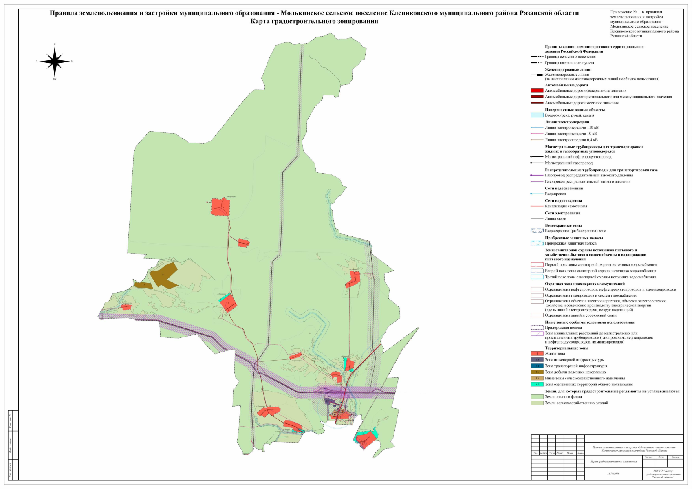This screenshot has width=692, height=489.
Task: Select the Водопровод legend line symbol
Action: 537,194
